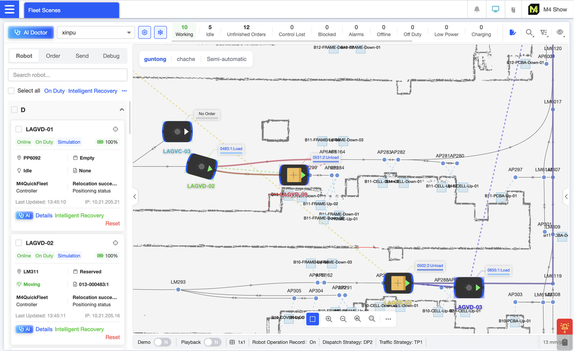574x351 pixels.
Task: Click the Search robot input field
Action: click(x=67, y=75)
